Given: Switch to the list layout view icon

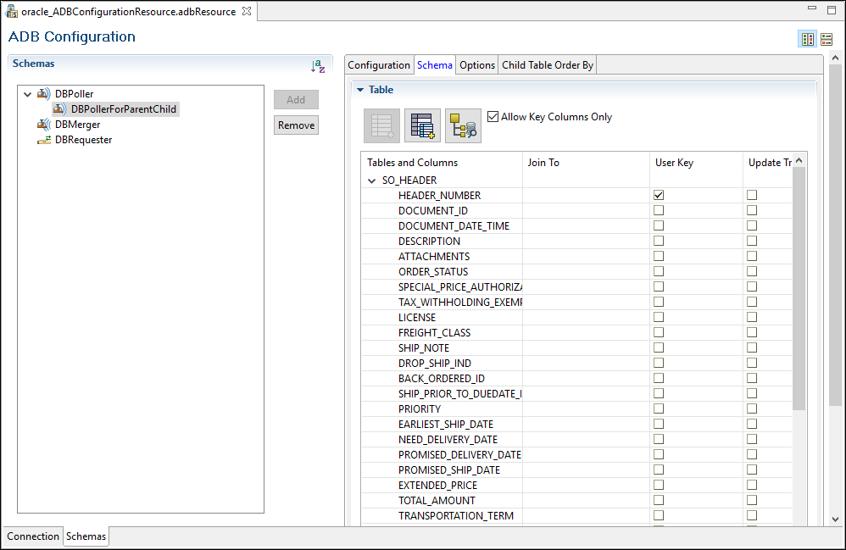Looking at the screenshot, I should click(827, 39).
